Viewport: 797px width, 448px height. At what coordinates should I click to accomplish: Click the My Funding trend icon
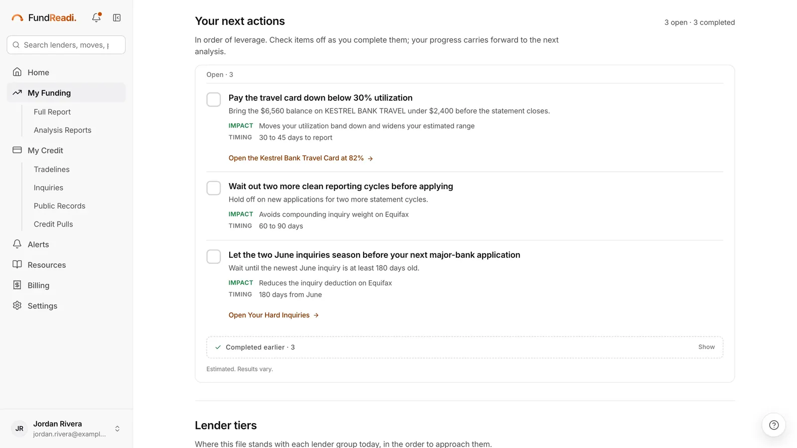pos(17,93)
